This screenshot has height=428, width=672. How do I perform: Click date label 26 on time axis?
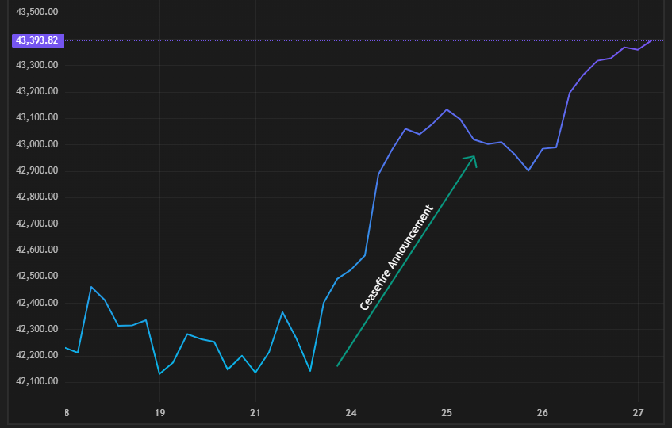pyautogui.click(x=543, y=413)
